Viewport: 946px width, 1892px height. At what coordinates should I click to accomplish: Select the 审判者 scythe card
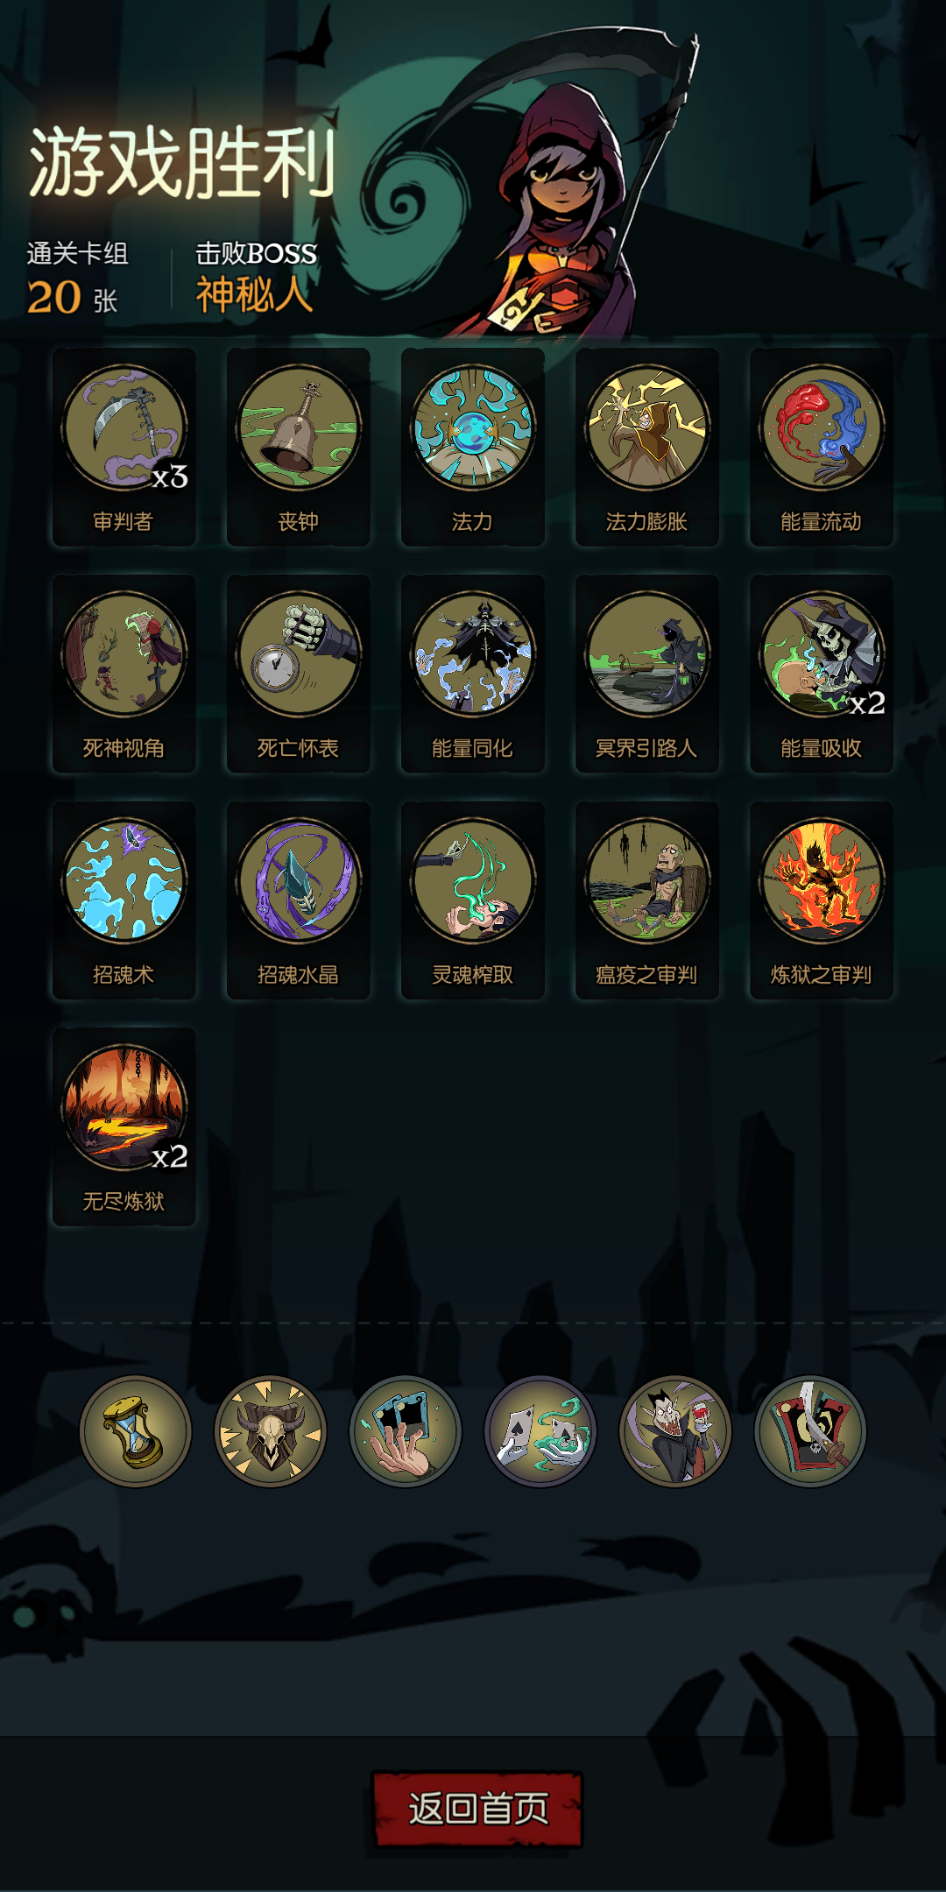tap(124, 448)
